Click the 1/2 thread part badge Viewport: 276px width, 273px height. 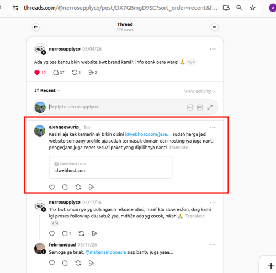pos(192,62)
